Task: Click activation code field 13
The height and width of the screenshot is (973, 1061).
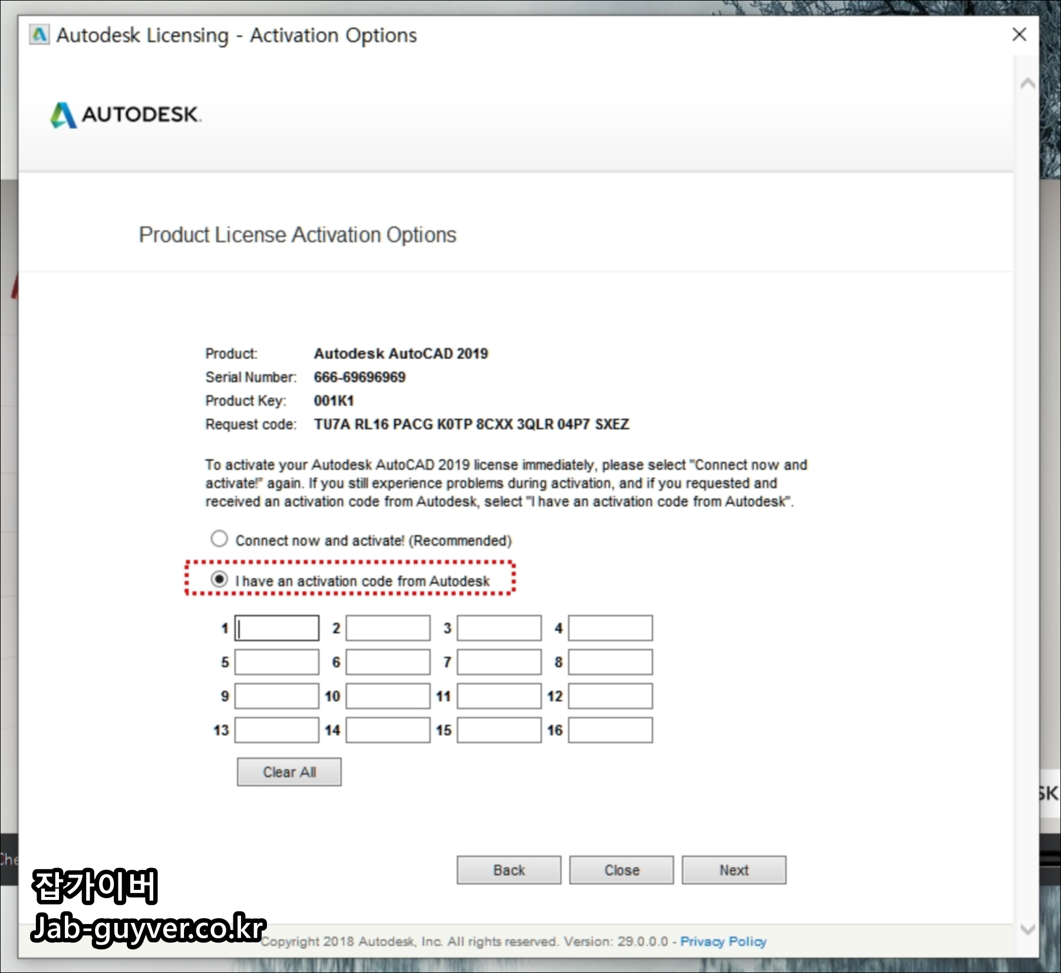Action: (x=277, y=730)
